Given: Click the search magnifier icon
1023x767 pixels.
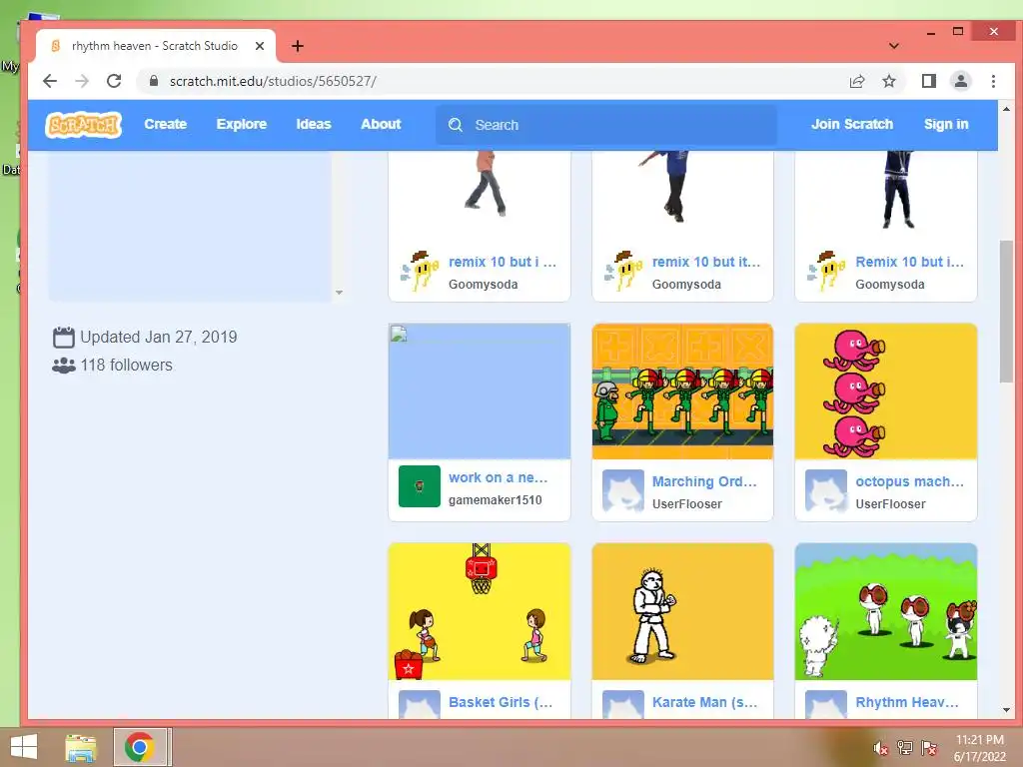Looking at the screenshot, I should tap(456, 125).
